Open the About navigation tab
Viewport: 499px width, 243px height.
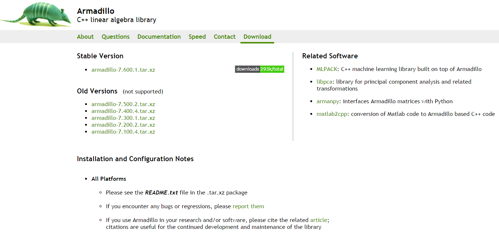click(85, 37)
